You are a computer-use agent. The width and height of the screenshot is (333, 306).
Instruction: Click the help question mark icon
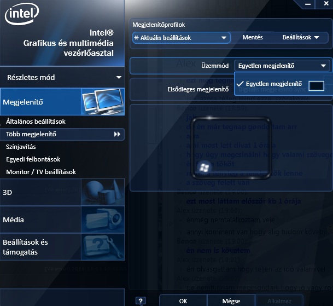point(141,301)
